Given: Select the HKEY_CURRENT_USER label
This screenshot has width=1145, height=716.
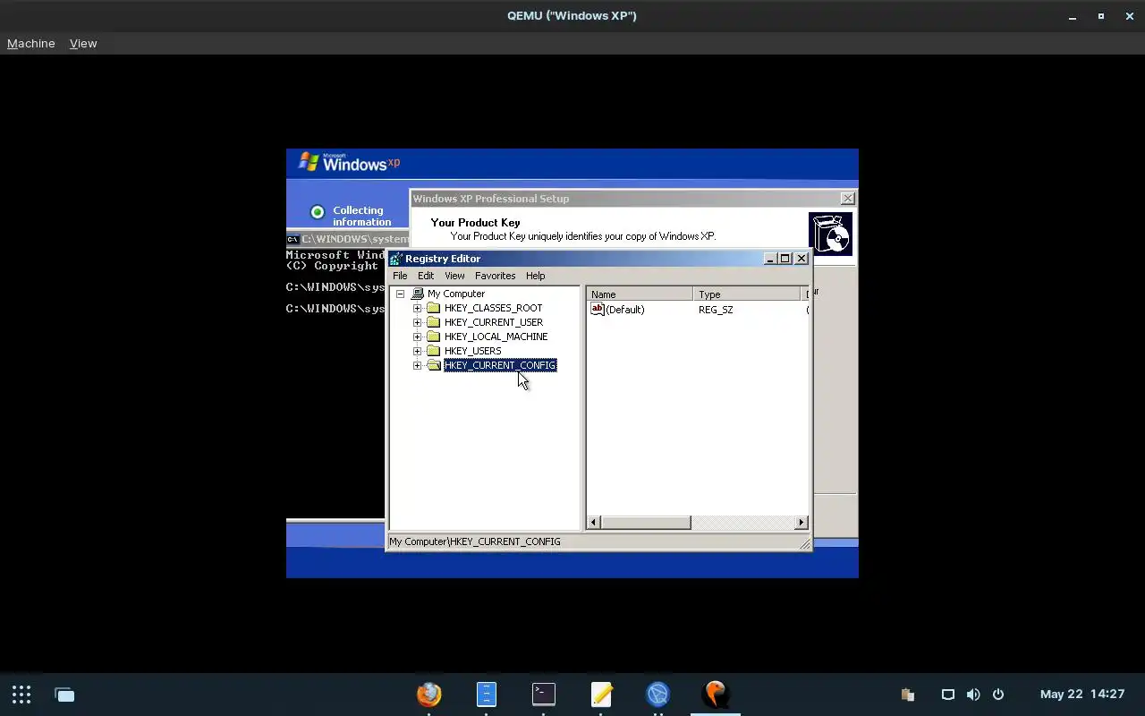Looking at the screenshot, I should tap(493, 322).
